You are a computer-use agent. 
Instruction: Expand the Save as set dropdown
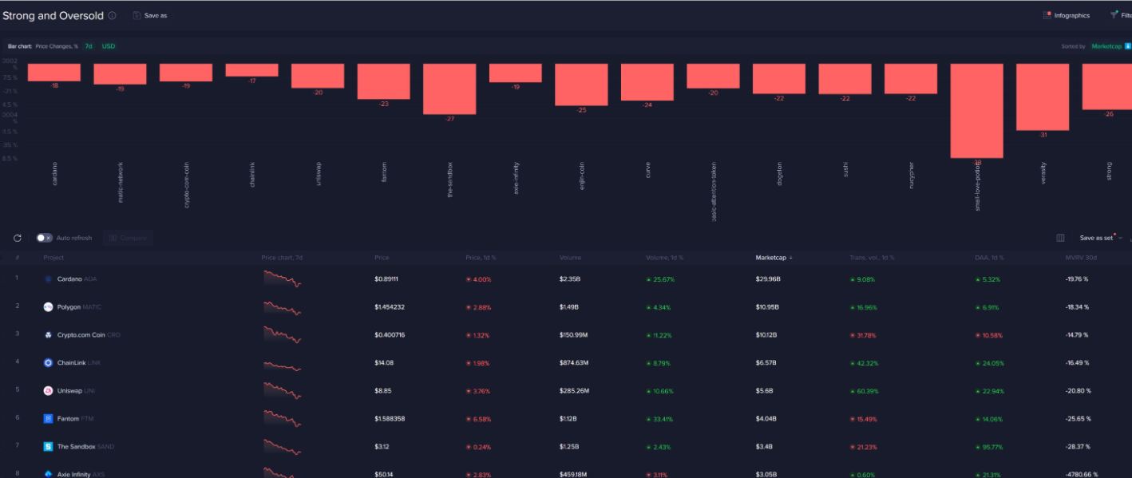point(1100,238)
